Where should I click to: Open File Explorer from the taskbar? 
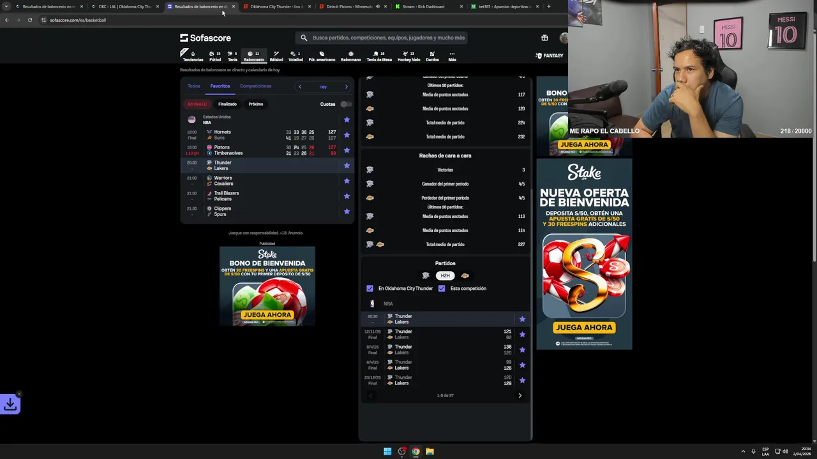[x=430, y=451]
